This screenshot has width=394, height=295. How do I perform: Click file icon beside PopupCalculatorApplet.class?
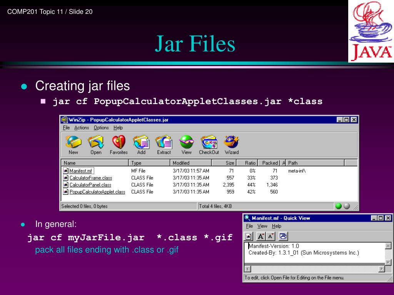(x=65, y=192)
